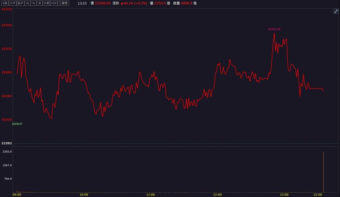The image size is (340, 197).
Task: Click the 784.9 volume axis label
Action: [8, 179]
